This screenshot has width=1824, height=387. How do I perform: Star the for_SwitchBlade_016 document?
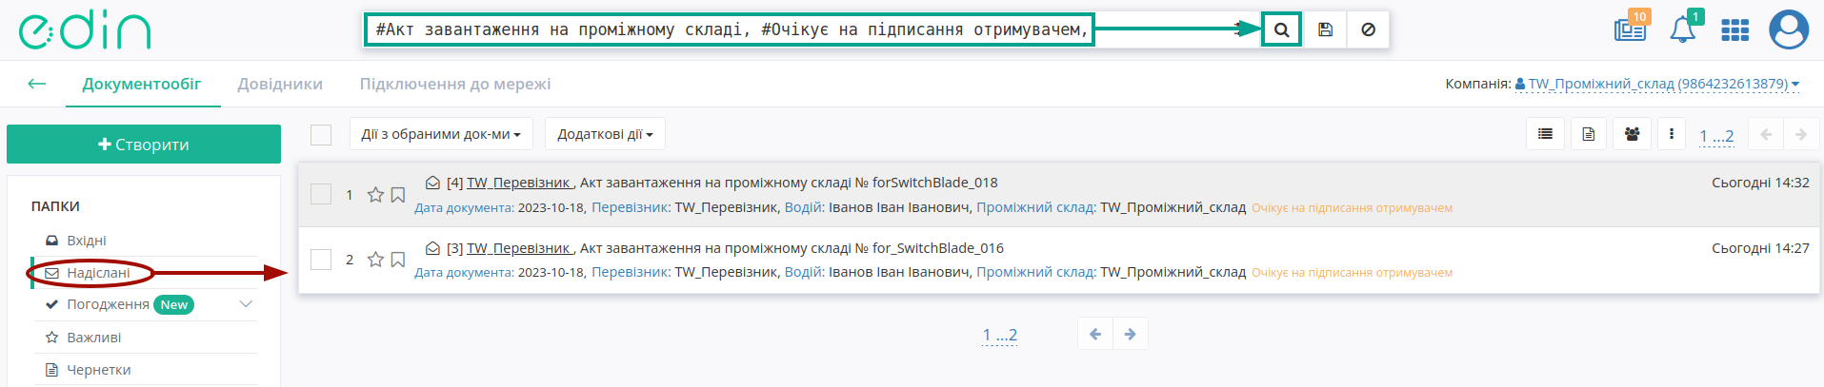coord(375,259)
